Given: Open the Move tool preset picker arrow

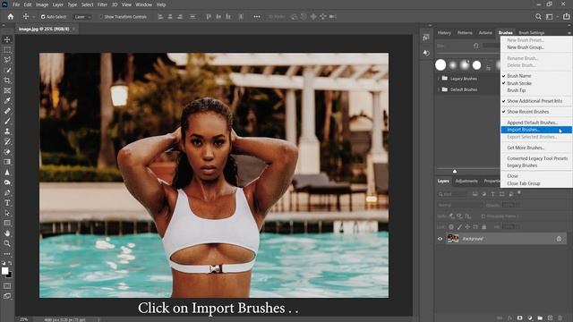Looking at the screenshot, I should (x=34, y=17).
